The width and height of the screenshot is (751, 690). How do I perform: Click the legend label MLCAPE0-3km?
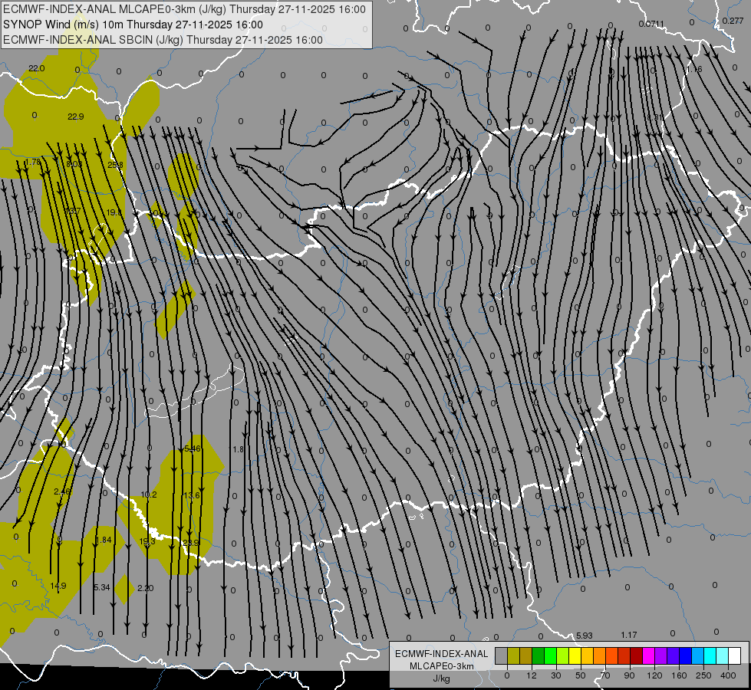(x=442, y=666)
